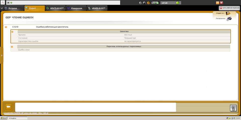
Task: Open the Id0469-M-NOT... tab
Action: tap(97, 8)
